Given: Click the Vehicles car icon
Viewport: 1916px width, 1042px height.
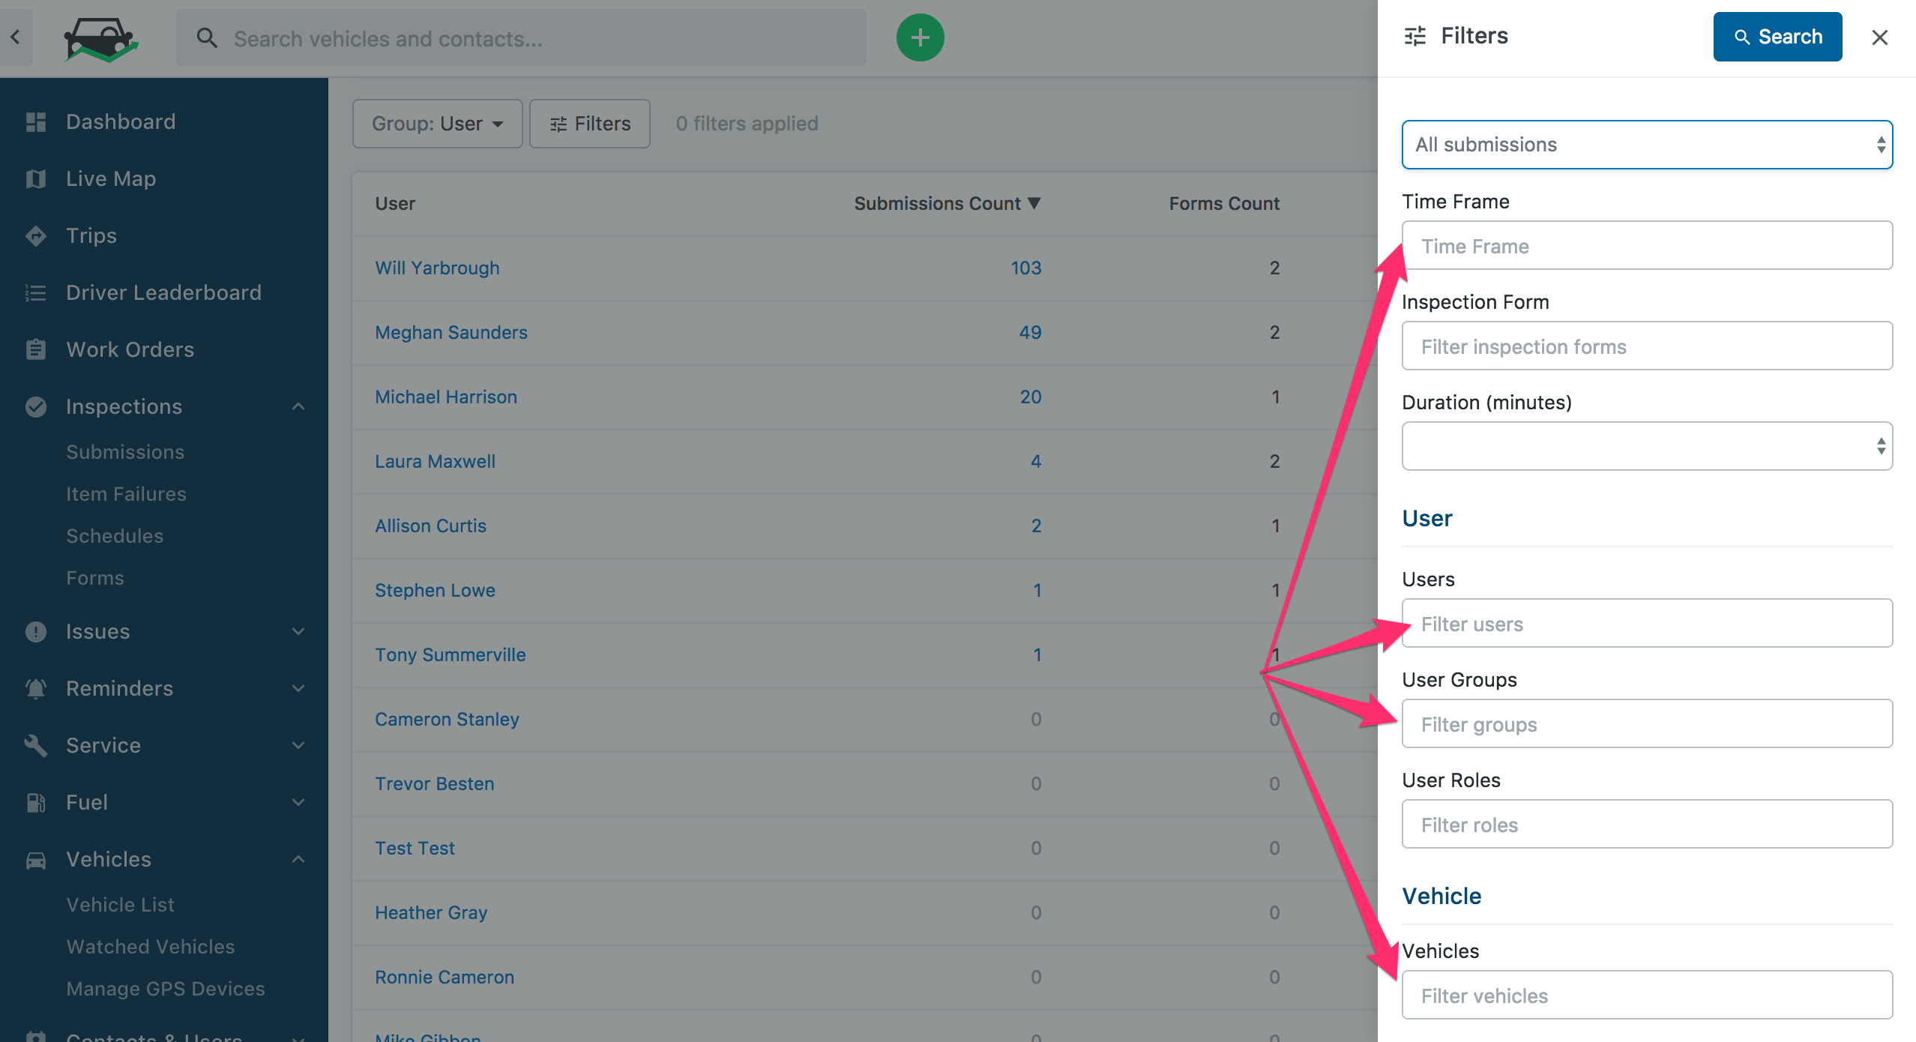Looking at the screenshot, I should [x=35, y=859].
